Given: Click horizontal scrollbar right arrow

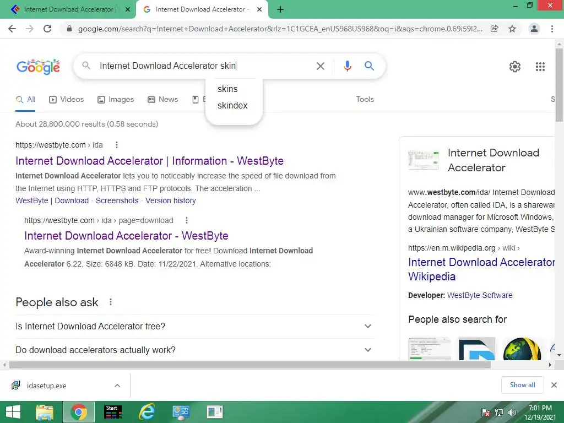Looking at the screenshot, I should 550,365.
